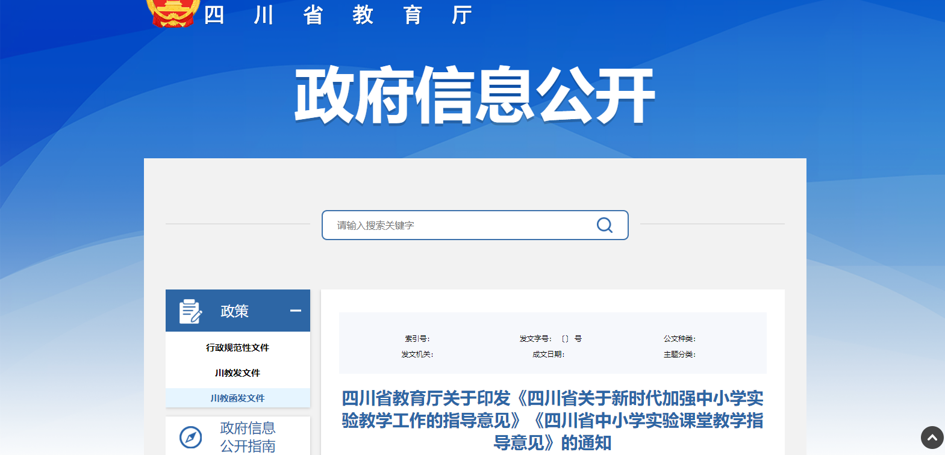Click the blue document notice title
Viewport: 945px width, 455px height.
pos(552,420)
